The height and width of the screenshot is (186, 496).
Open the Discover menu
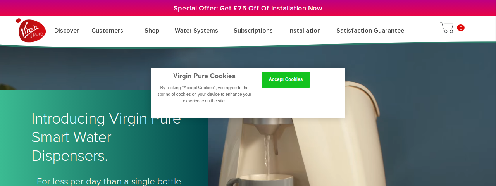pos(67,31)
